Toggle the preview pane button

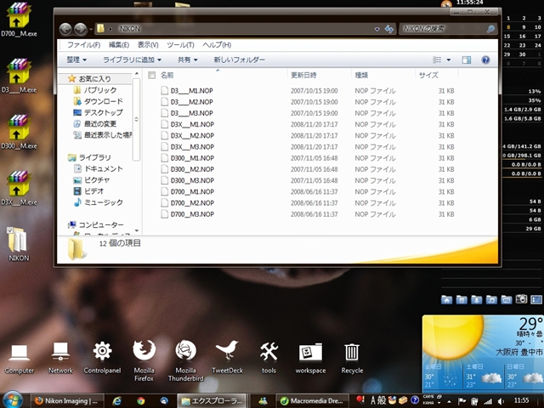pos(466,60)
